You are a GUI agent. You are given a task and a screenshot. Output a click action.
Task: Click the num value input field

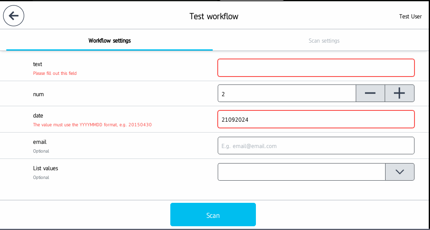(x=287, y=93)
